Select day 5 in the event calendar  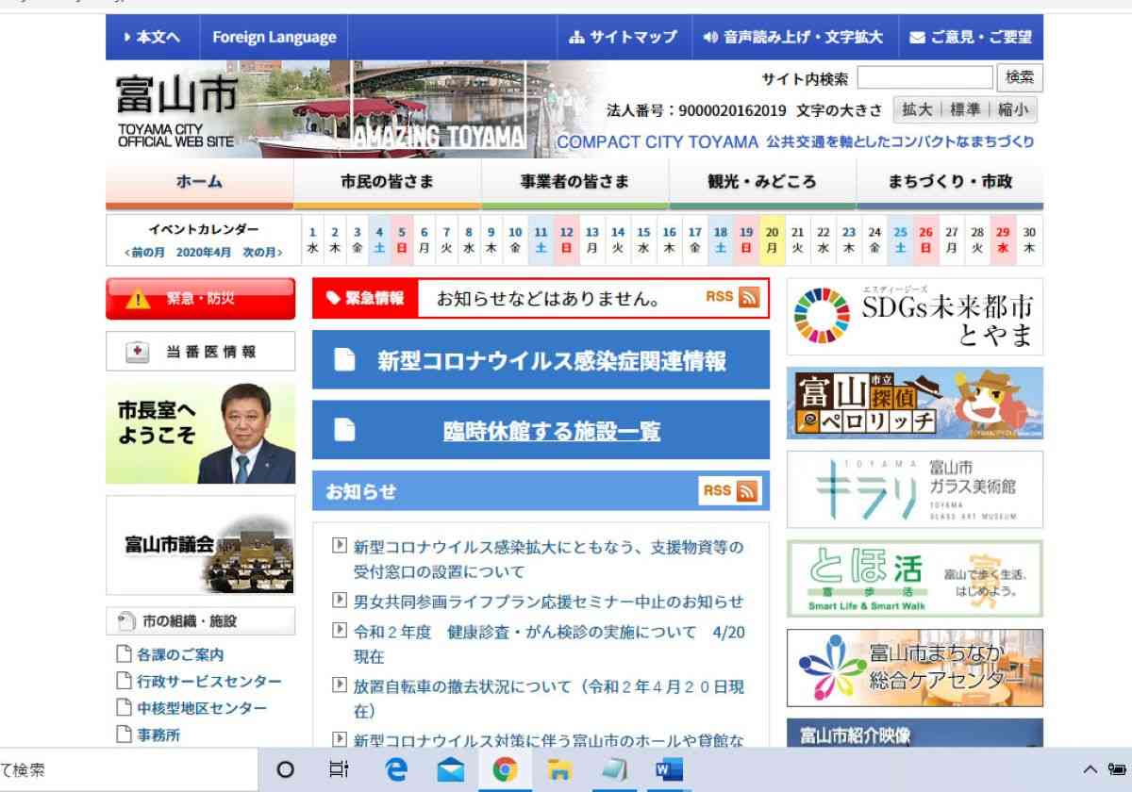[402, 240]
